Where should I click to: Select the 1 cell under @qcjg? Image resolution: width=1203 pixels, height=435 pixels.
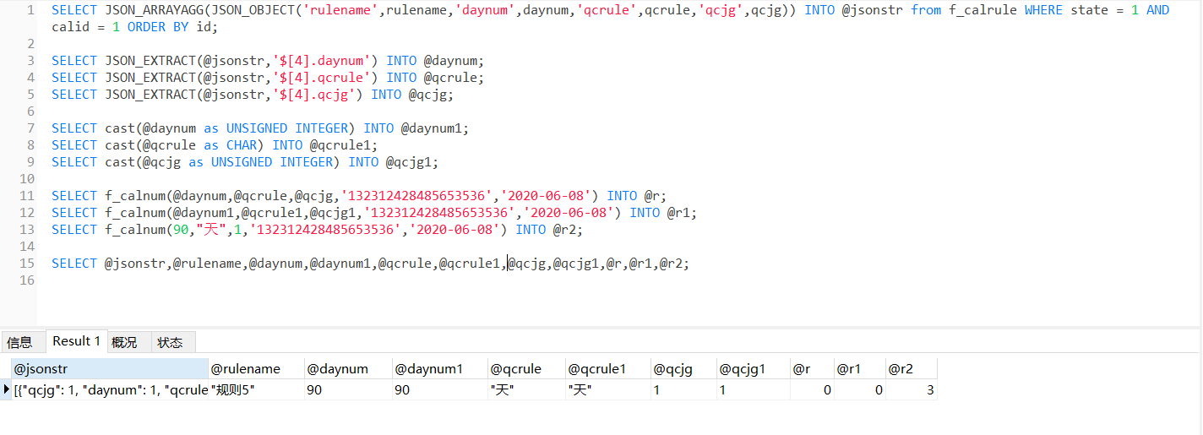(x=683, y=390)
